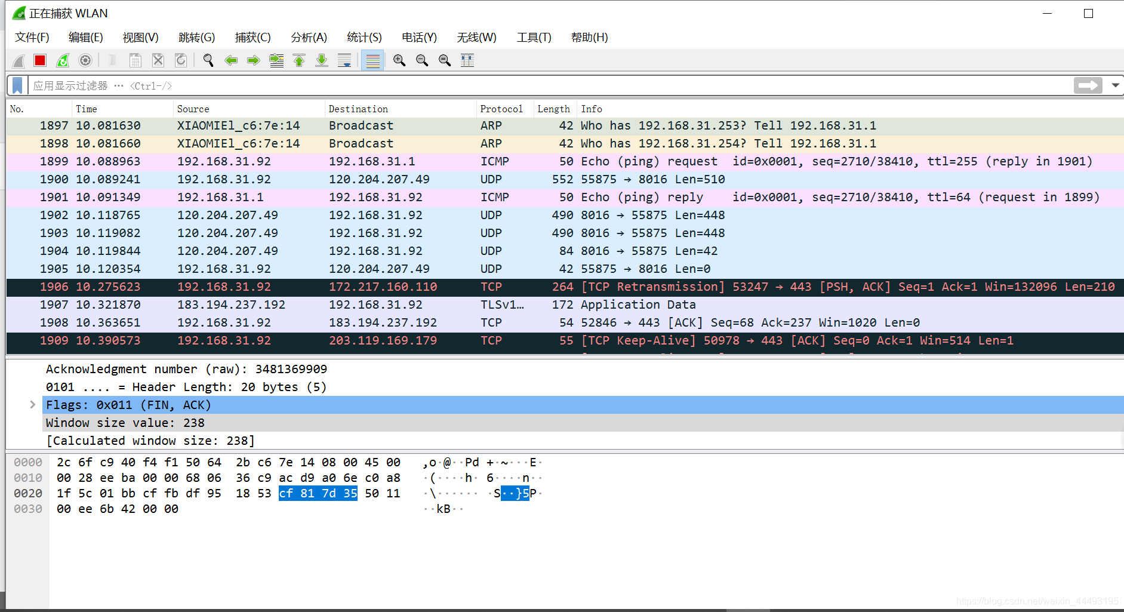Click the display filter bookmark icon
Screen dimensions: 1124x612
pyautogui.click(x=17, y=85)
